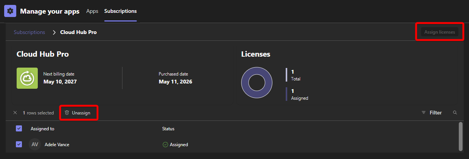This screenshot has height=159, width=469.
Task: Click the 1 Total licenses count
Action: (296, 75)
